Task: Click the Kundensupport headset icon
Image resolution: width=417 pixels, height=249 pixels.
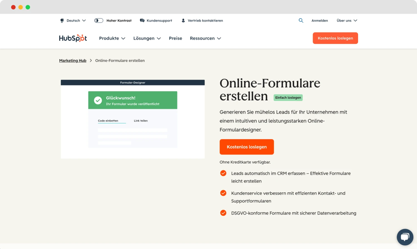Action: click(x=143, y=20)
